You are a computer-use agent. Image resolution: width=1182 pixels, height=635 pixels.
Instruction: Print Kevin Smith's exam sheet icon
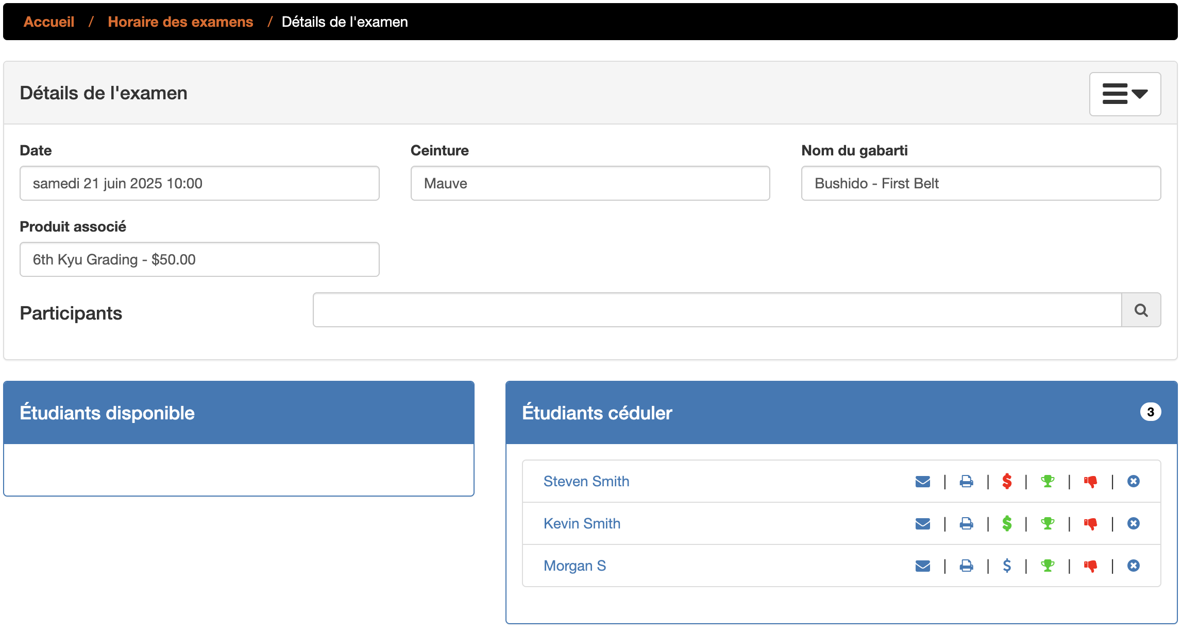pos(966,523)
